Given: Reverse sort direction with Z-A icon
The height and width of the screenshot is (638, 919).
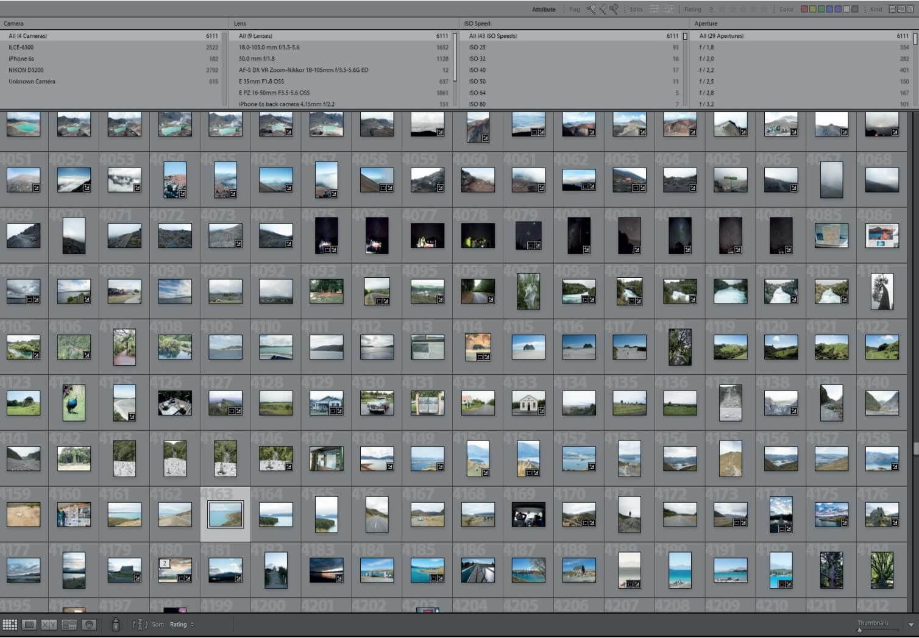Looking at the screenshot, I should coord(140,625).
